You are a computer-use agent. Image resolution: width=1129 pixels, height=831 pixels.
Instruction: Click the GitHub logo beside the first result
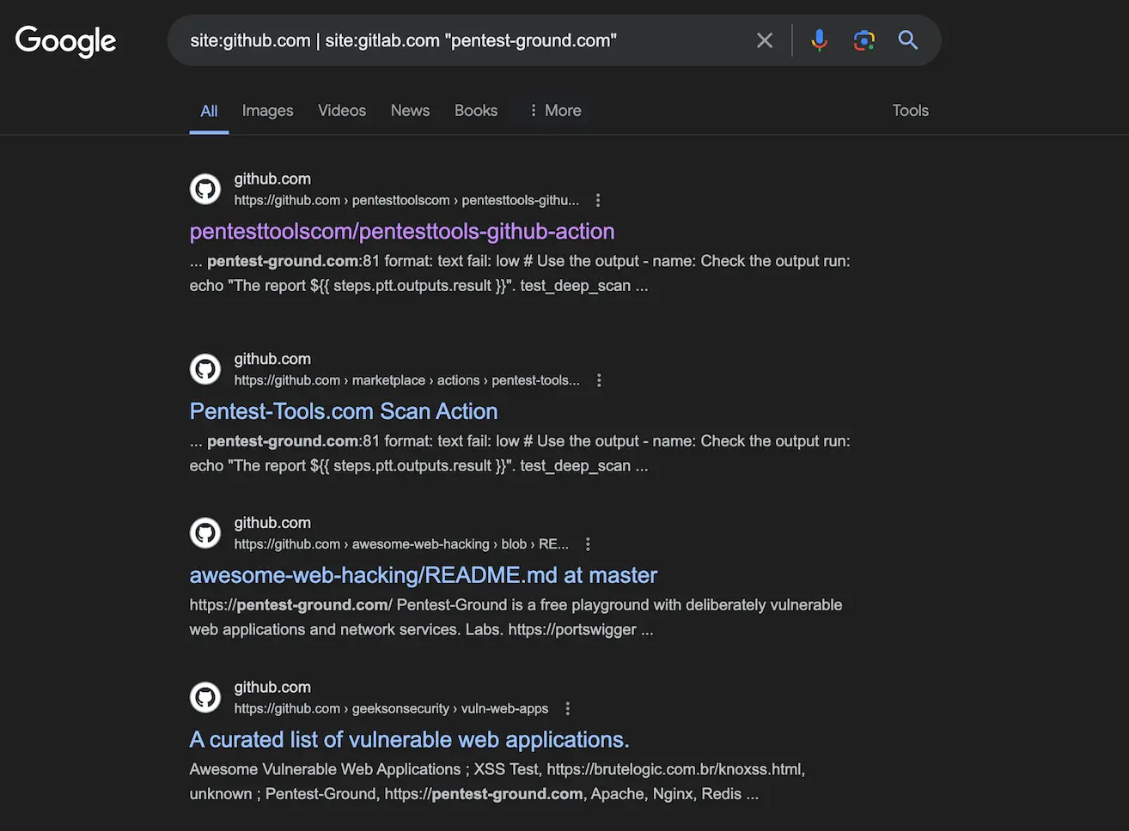204,189
